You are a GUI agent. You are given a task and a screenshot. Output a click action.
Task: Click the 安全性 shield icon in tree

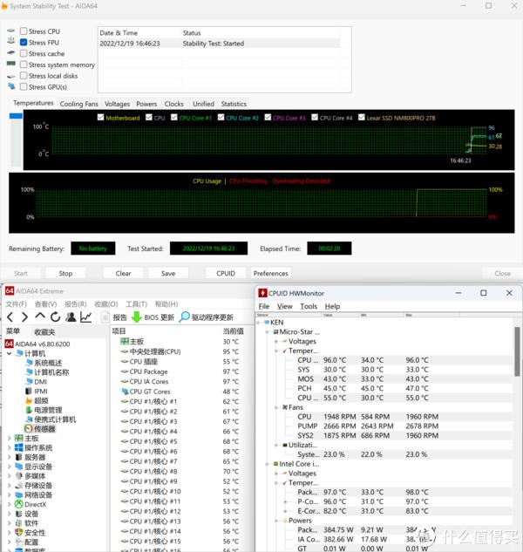19,533
